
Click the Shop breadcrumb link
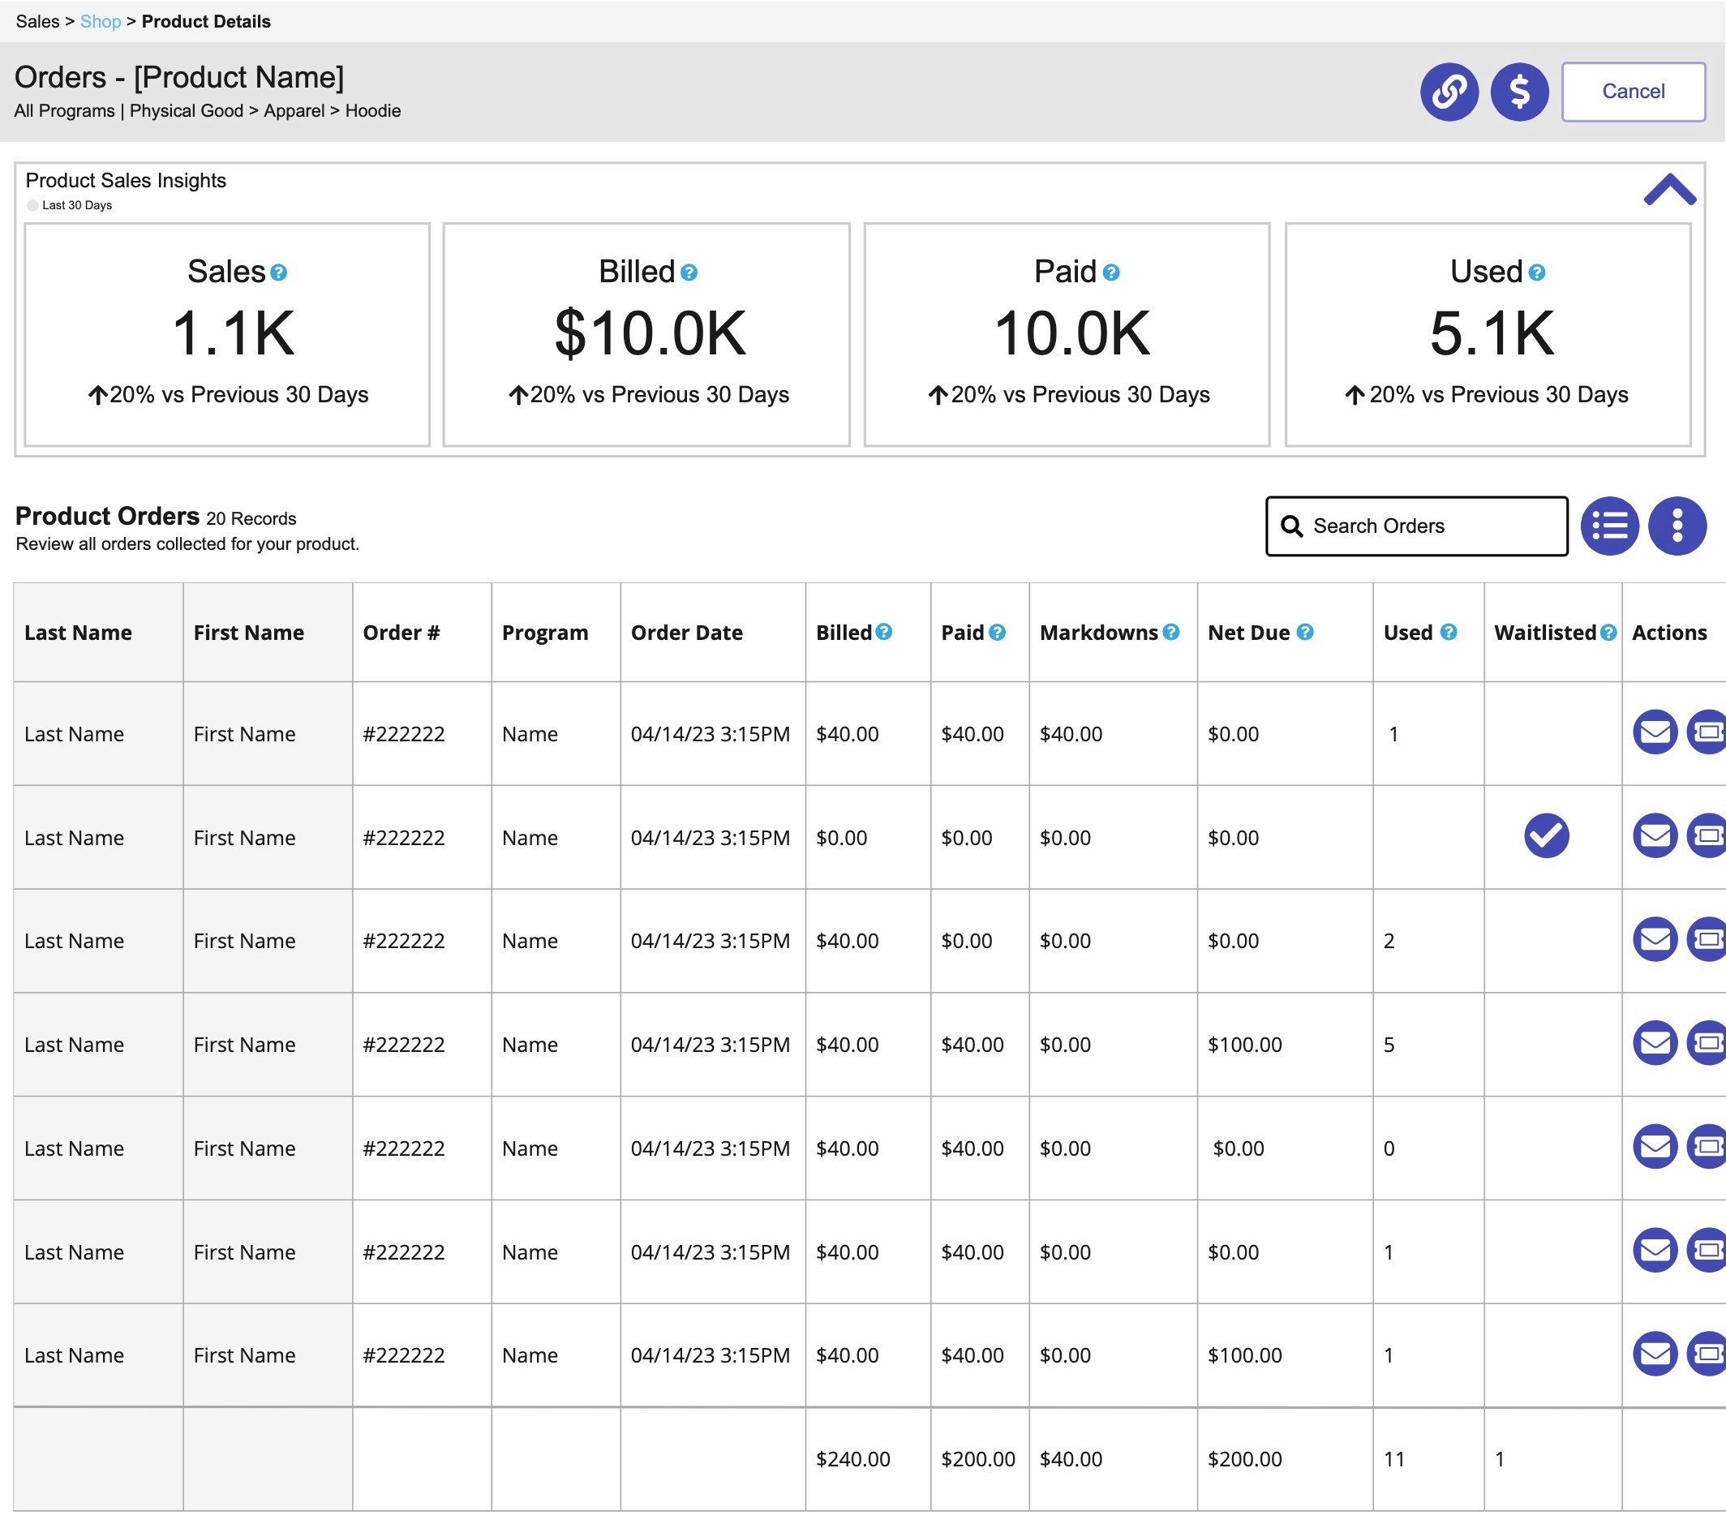[101, 22]
